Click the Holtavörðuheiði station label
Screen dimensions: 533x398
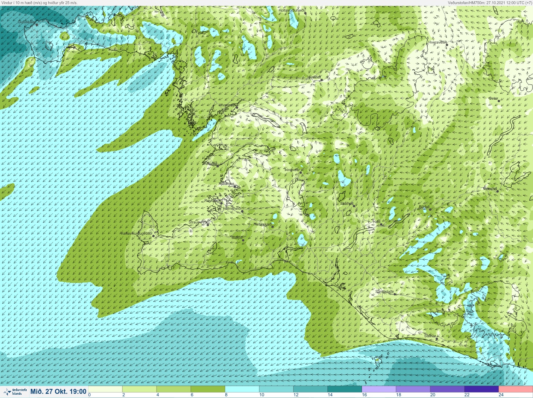(292, 10)
